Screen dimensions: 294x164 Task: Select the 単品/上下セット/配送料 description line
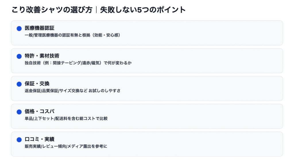(66, 118)
